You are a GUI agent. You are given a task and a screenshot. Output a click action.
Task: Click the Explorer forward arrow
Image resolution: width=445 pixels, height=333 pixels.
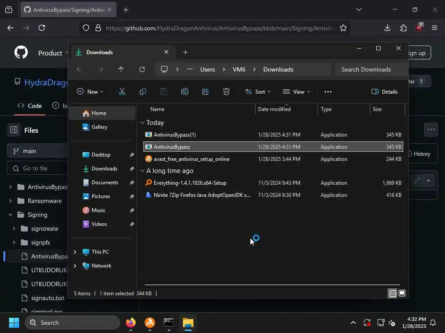point(100,69)
